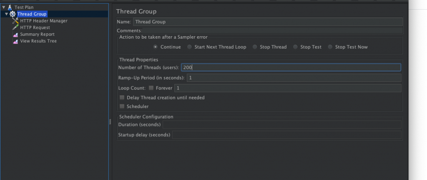Click the HTTP Header Manager wrench icon
The height and width of the screenshot is (180, 427).
click(x=15, y=21)
